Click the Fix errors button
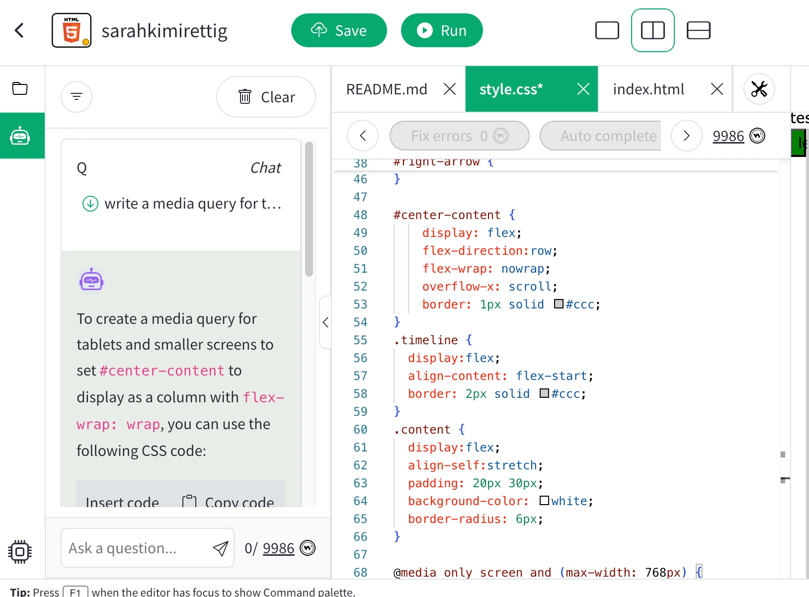Viewport: 809px width, 597px height. [460, 136]
